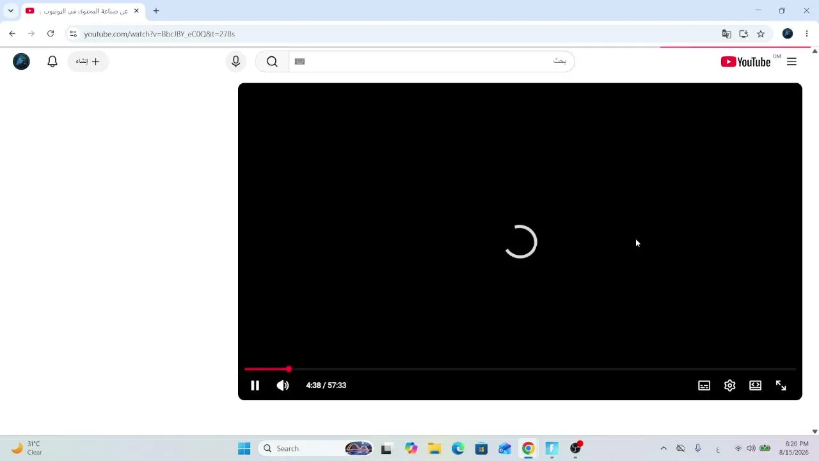
Task: Open the on-screen keyboard in search box
Action: click(x=299, y=61)
